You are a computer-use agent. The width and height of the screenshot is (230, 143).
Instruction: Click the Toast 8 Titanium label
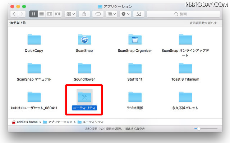(x=185, y=79)
